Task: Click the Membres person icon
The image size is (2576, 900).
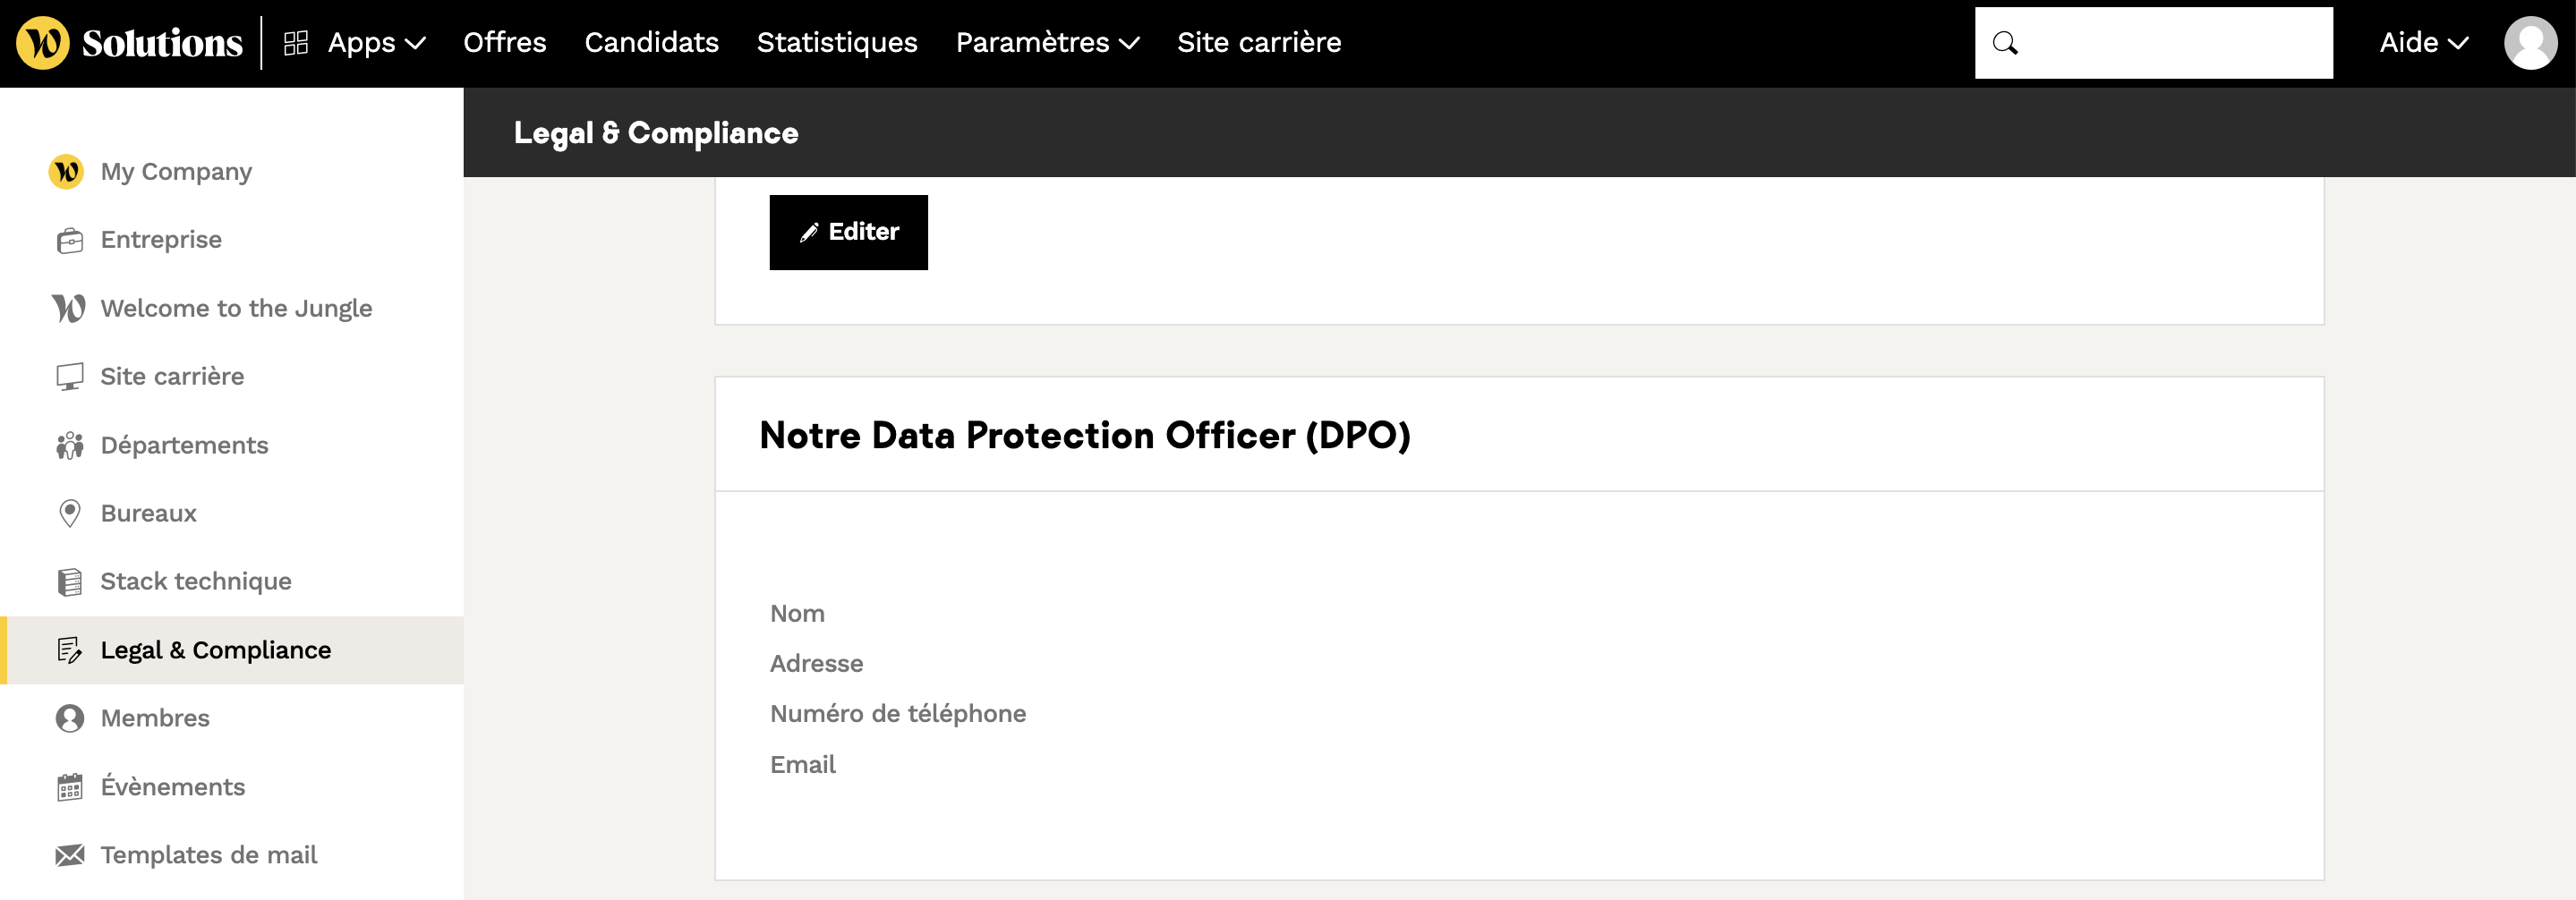Action: (x=69, y=718)
